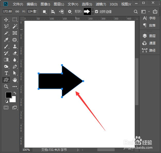Select the Hand tool
Image resolution: width=161 pixels, height=153 pixels.
pyautogui.click(x=15, y=80)
